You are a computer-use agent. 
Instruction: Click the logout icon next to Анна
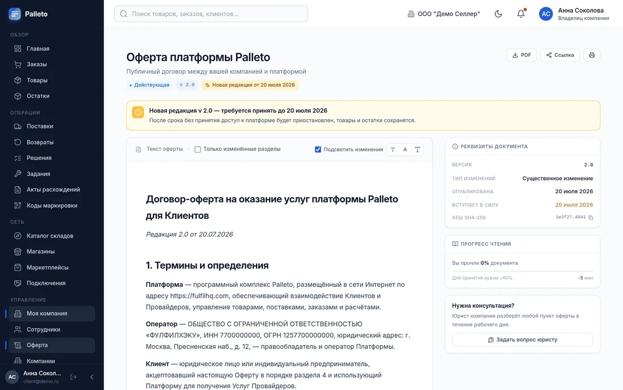click(x=74, y=377)
